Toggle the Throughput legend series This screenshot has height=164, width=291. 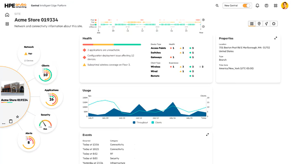point(140,122)
